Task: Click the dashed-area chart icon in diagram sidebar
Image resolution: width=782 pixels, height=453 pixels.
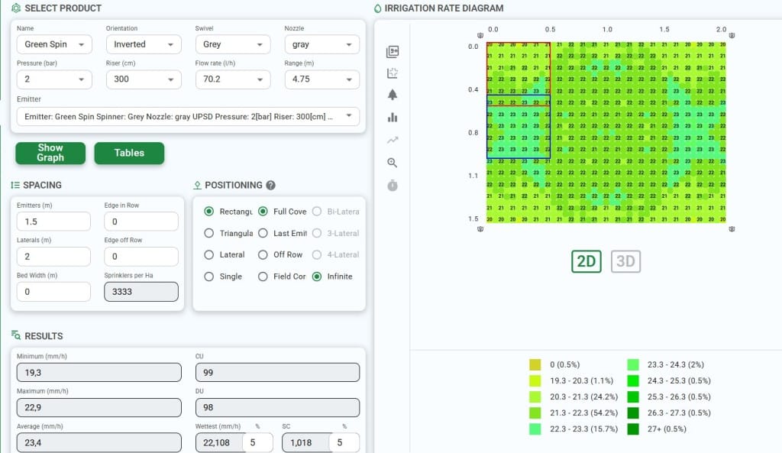Action: pyautogui.click(x=393, y=73)
